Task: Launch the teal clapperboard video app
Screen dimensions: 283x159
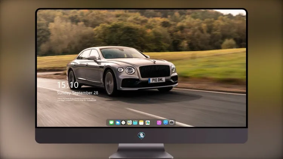Action: 135,123
